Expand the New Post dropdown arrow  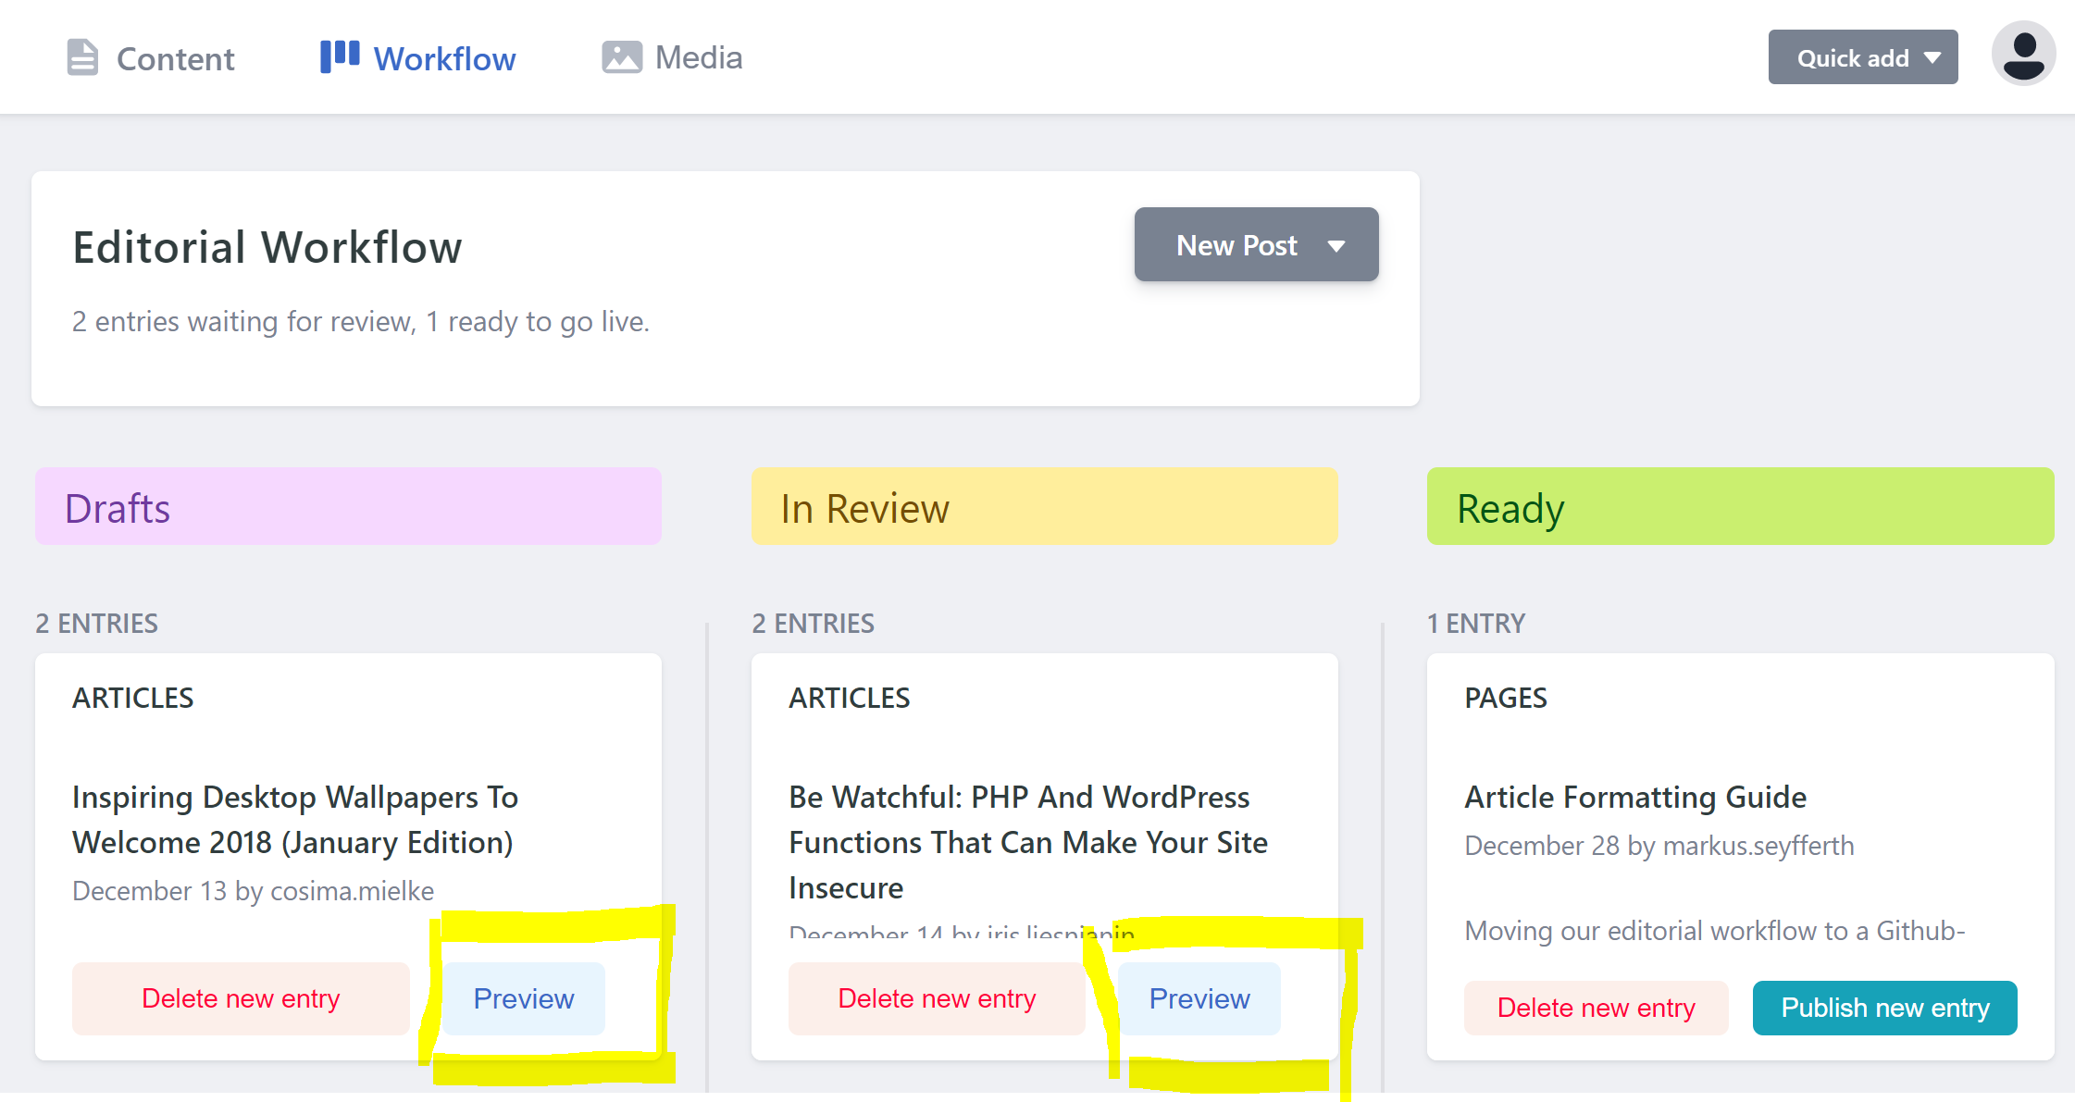pos(1336,246)
